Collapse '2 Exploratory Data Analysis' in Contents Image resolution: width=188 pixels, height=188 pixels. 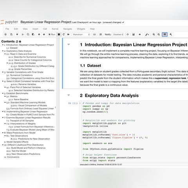coord(3,51)
